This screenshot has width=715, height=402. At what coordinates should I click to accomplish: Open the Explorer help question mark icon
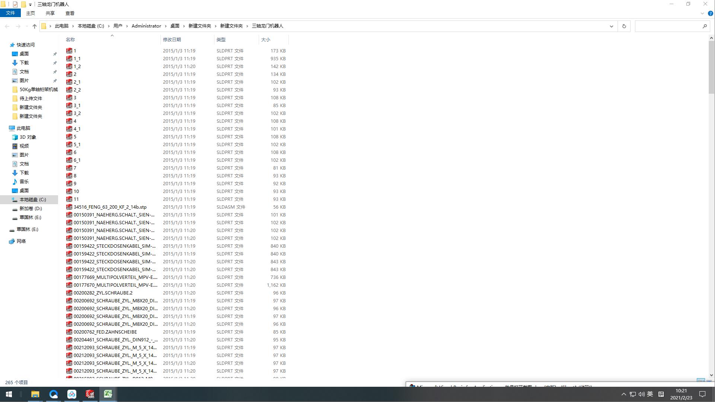[710, 13]
